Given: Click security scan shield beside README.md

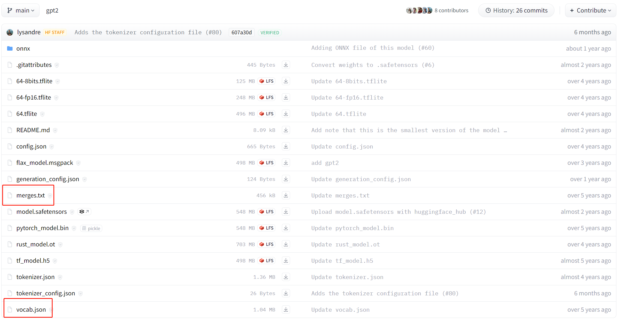Looking at the screenshot, I should point(55,130).
